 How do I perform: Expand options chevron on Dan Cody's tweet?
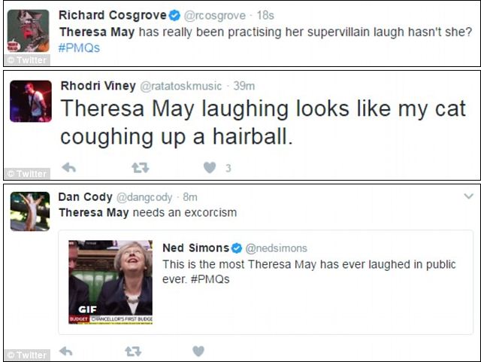(x=468, y=196)
